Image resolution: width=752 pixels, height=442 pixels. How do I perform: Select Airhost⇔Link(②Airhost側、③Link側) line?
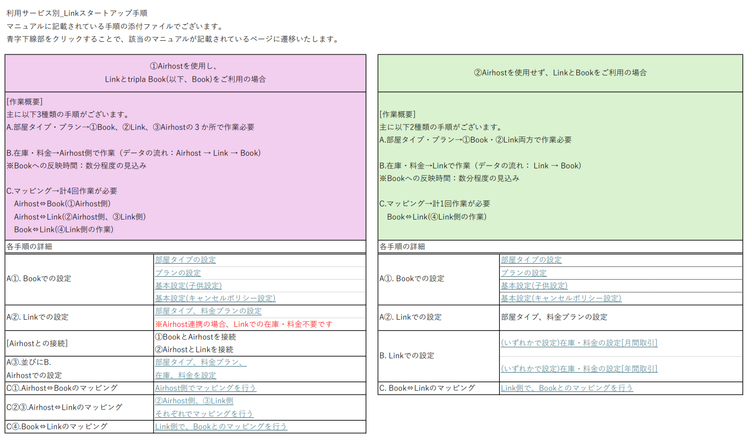click(x=80, y=217)
